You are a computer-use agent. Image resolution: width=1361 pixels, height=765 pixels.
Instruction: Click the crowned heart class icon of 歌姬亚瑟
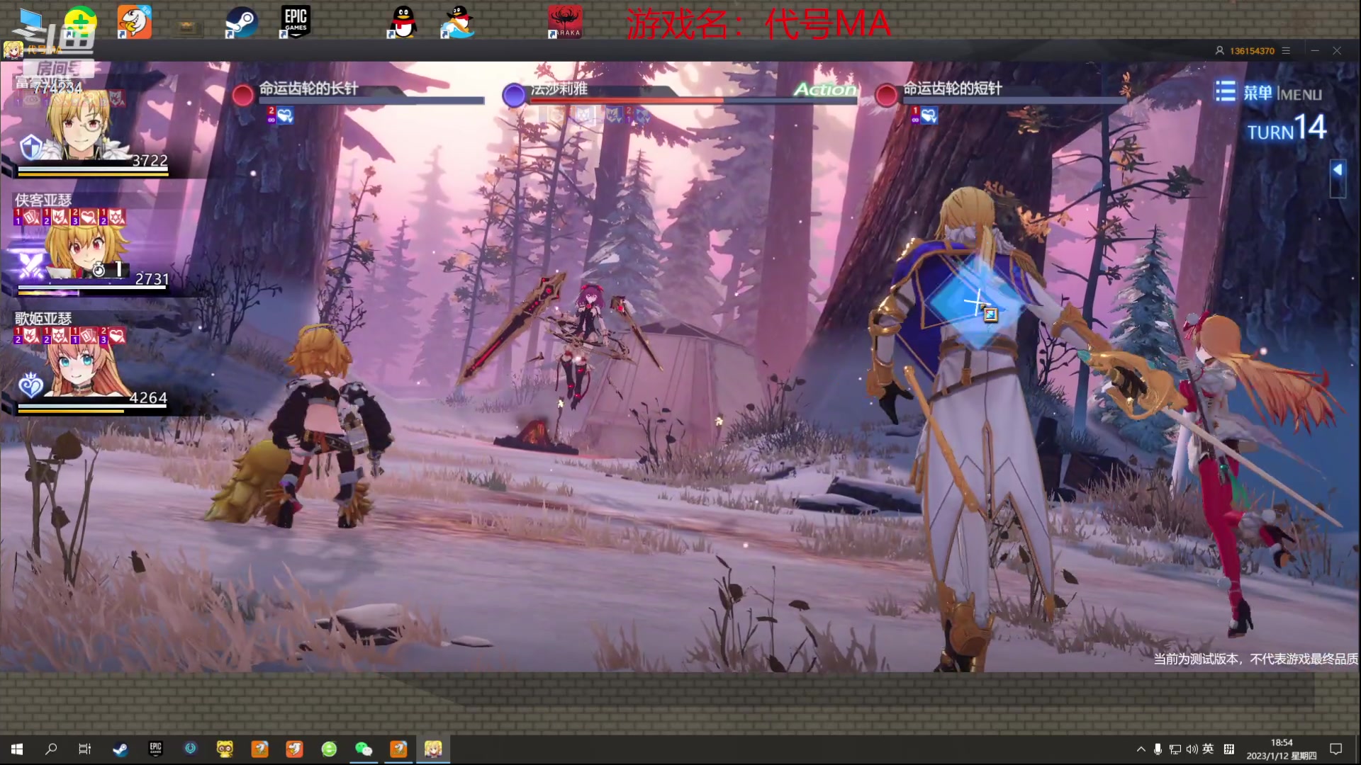(x=31, y=385)
